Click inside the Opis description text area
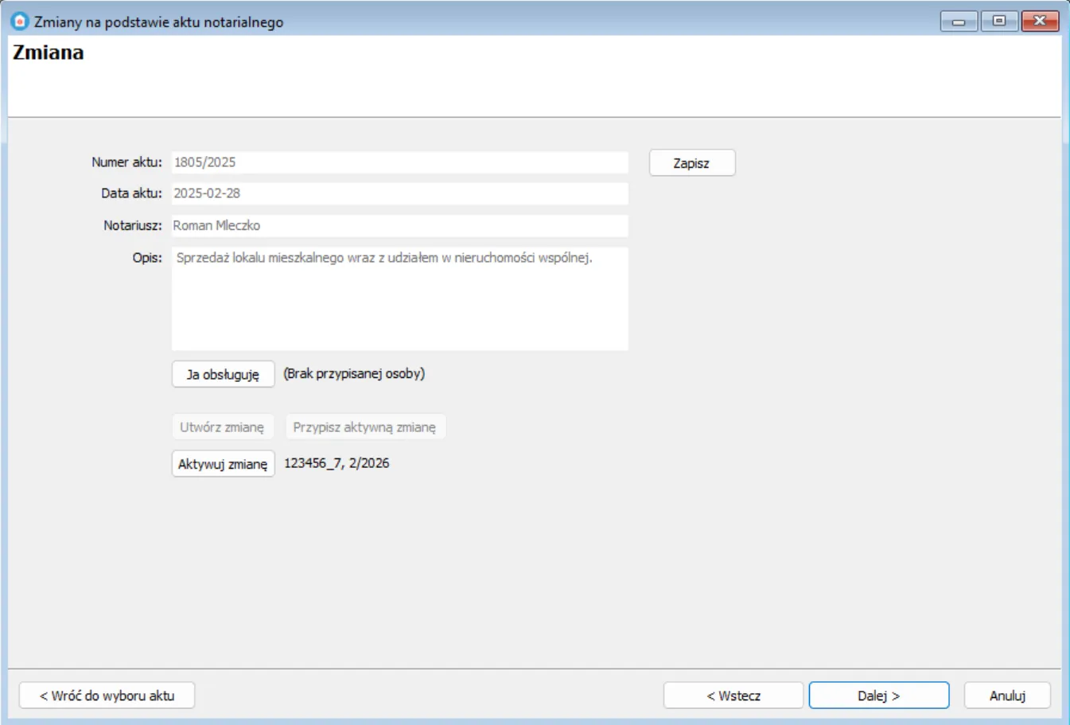This screenshot has width=1070, height=725. coord(399,298)
